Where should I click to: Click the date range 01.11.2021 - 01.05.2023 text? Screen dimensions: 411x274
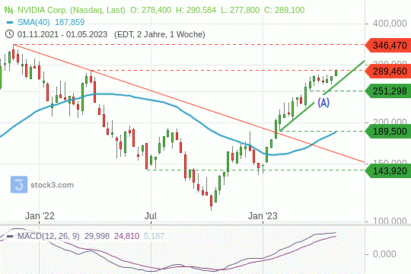(x=62, y=34)
